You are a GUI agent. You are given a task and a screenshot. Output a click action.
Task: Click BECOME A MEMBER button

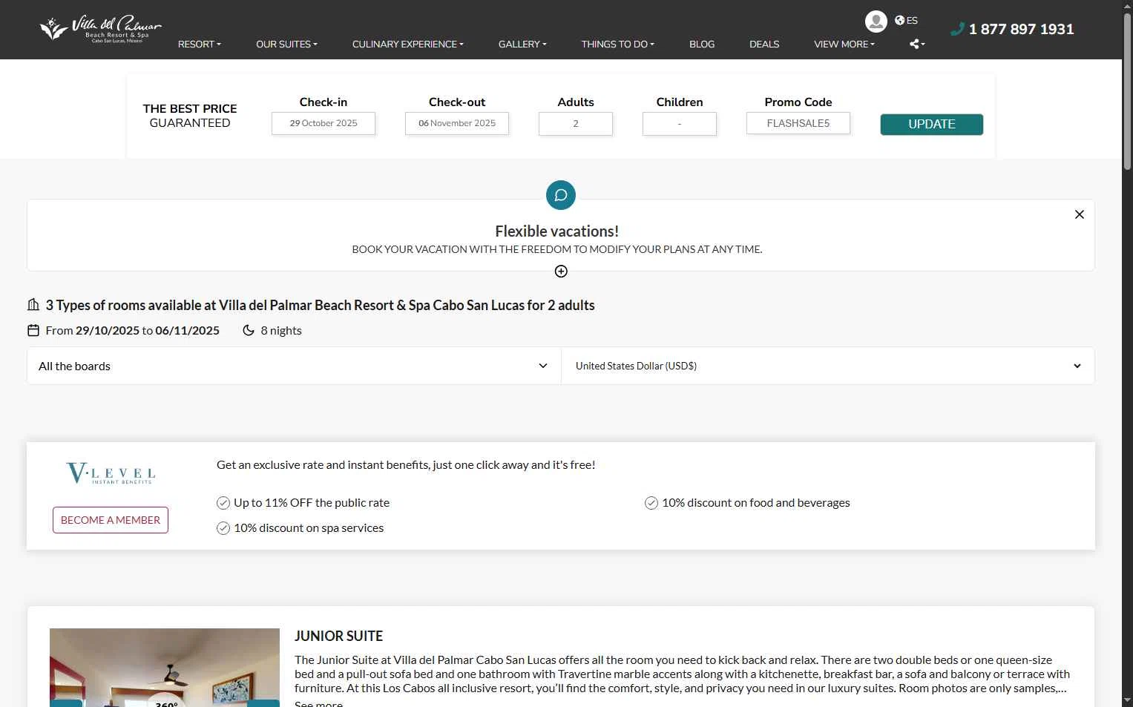[111, 520]
